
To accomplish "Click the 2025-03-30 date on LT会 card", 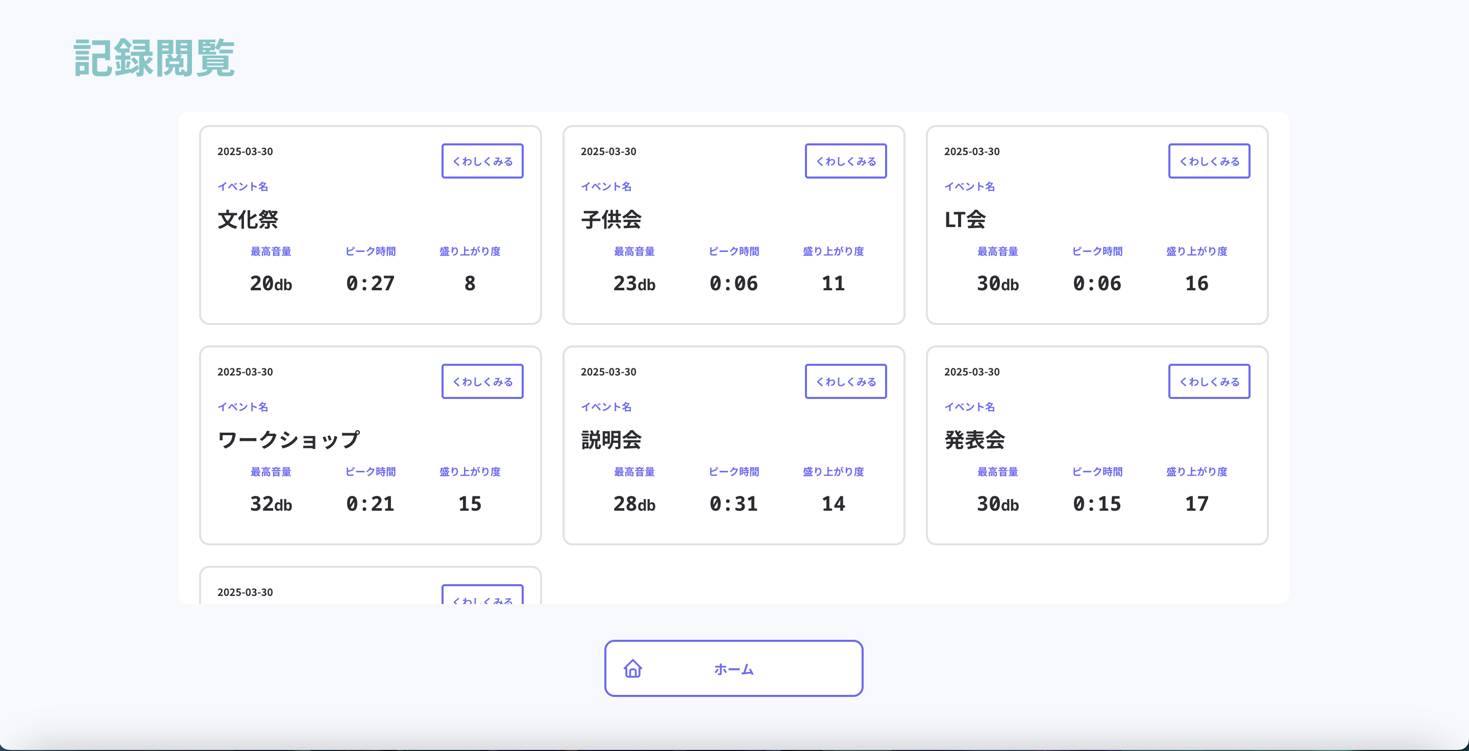I will pos(972,152).
